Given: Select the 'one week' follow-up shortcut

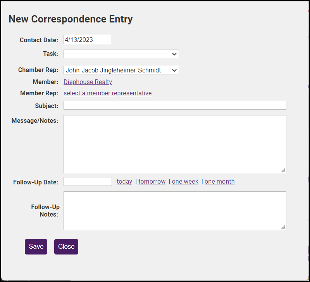Looking at the screenshot, I should [185, 181].
